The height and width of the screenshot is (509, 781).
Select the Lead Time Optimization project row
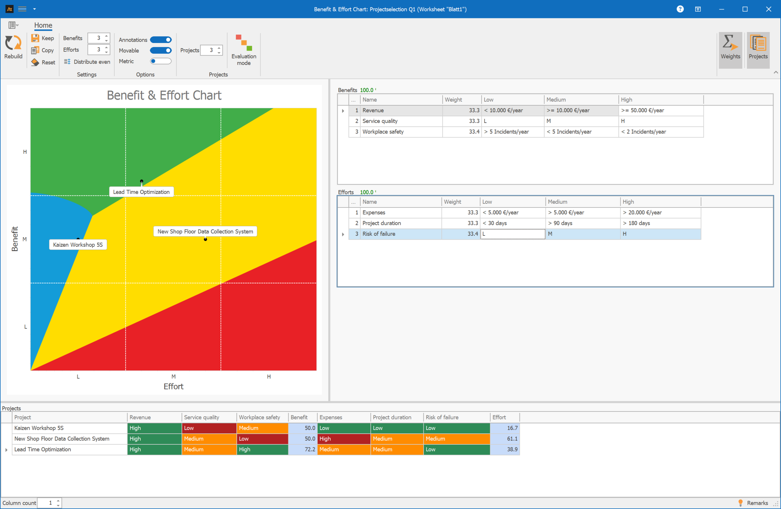(266, 449)
